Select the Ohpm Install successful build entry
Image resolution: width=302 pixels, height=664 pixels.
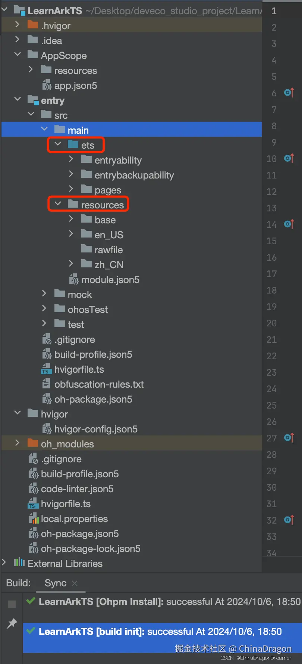[163, 602]
